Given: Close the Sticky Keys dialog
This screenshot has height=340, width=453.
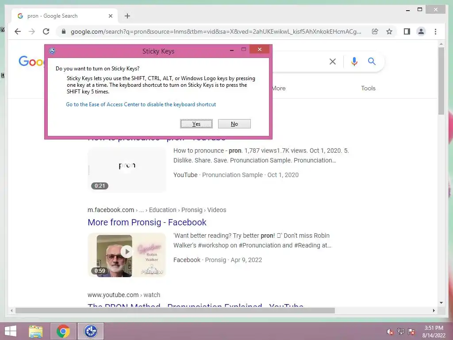Looking at the screenshot, I should click(259, 50).
